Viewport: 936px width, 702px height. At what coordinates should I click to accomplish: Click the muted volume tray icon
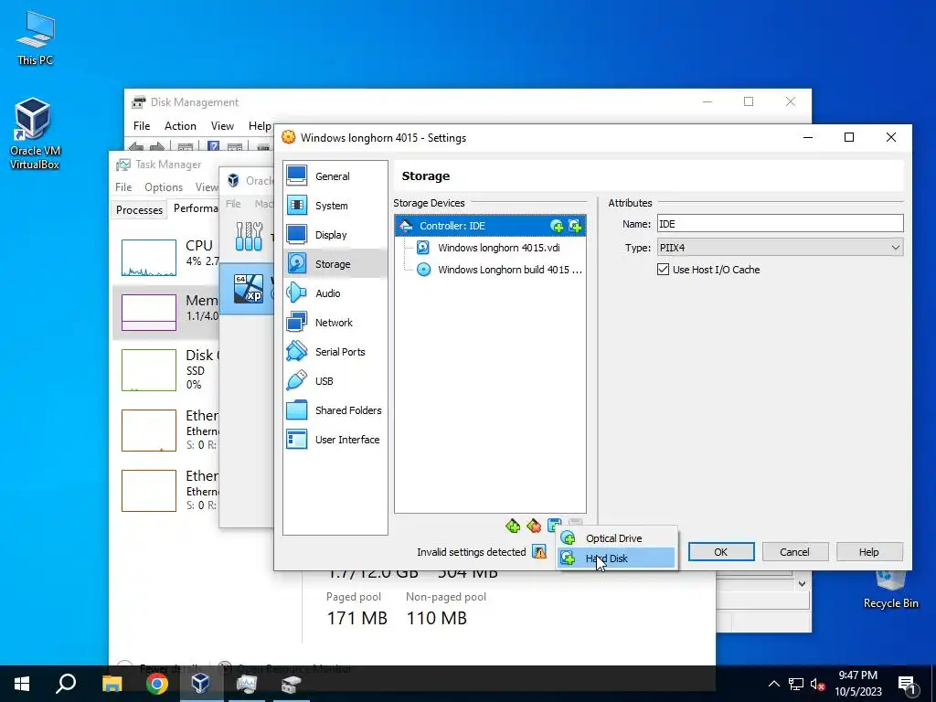[818, 684]
